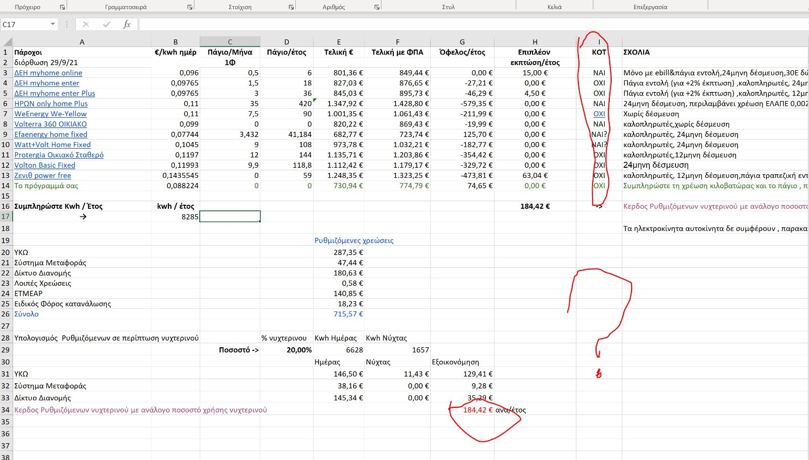Click the 'Το πρόγραμμά σας' cell
Image resolution: width=809 pixels, height=460 pixels.
(x=82, y=186)
